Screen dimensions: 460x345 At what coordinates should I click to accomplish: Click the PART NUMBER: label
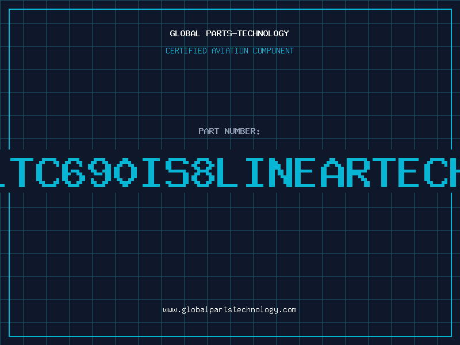229,131
